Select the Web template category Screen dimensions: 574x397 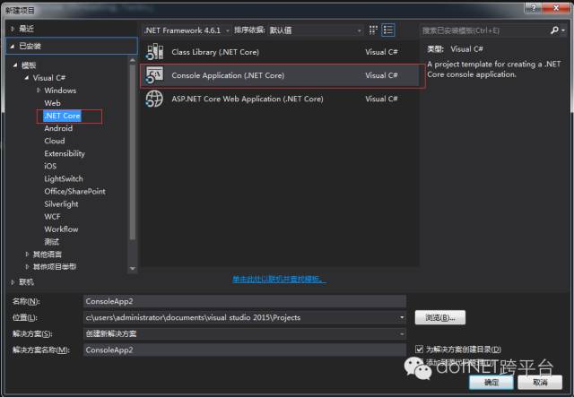pos(52,103)
